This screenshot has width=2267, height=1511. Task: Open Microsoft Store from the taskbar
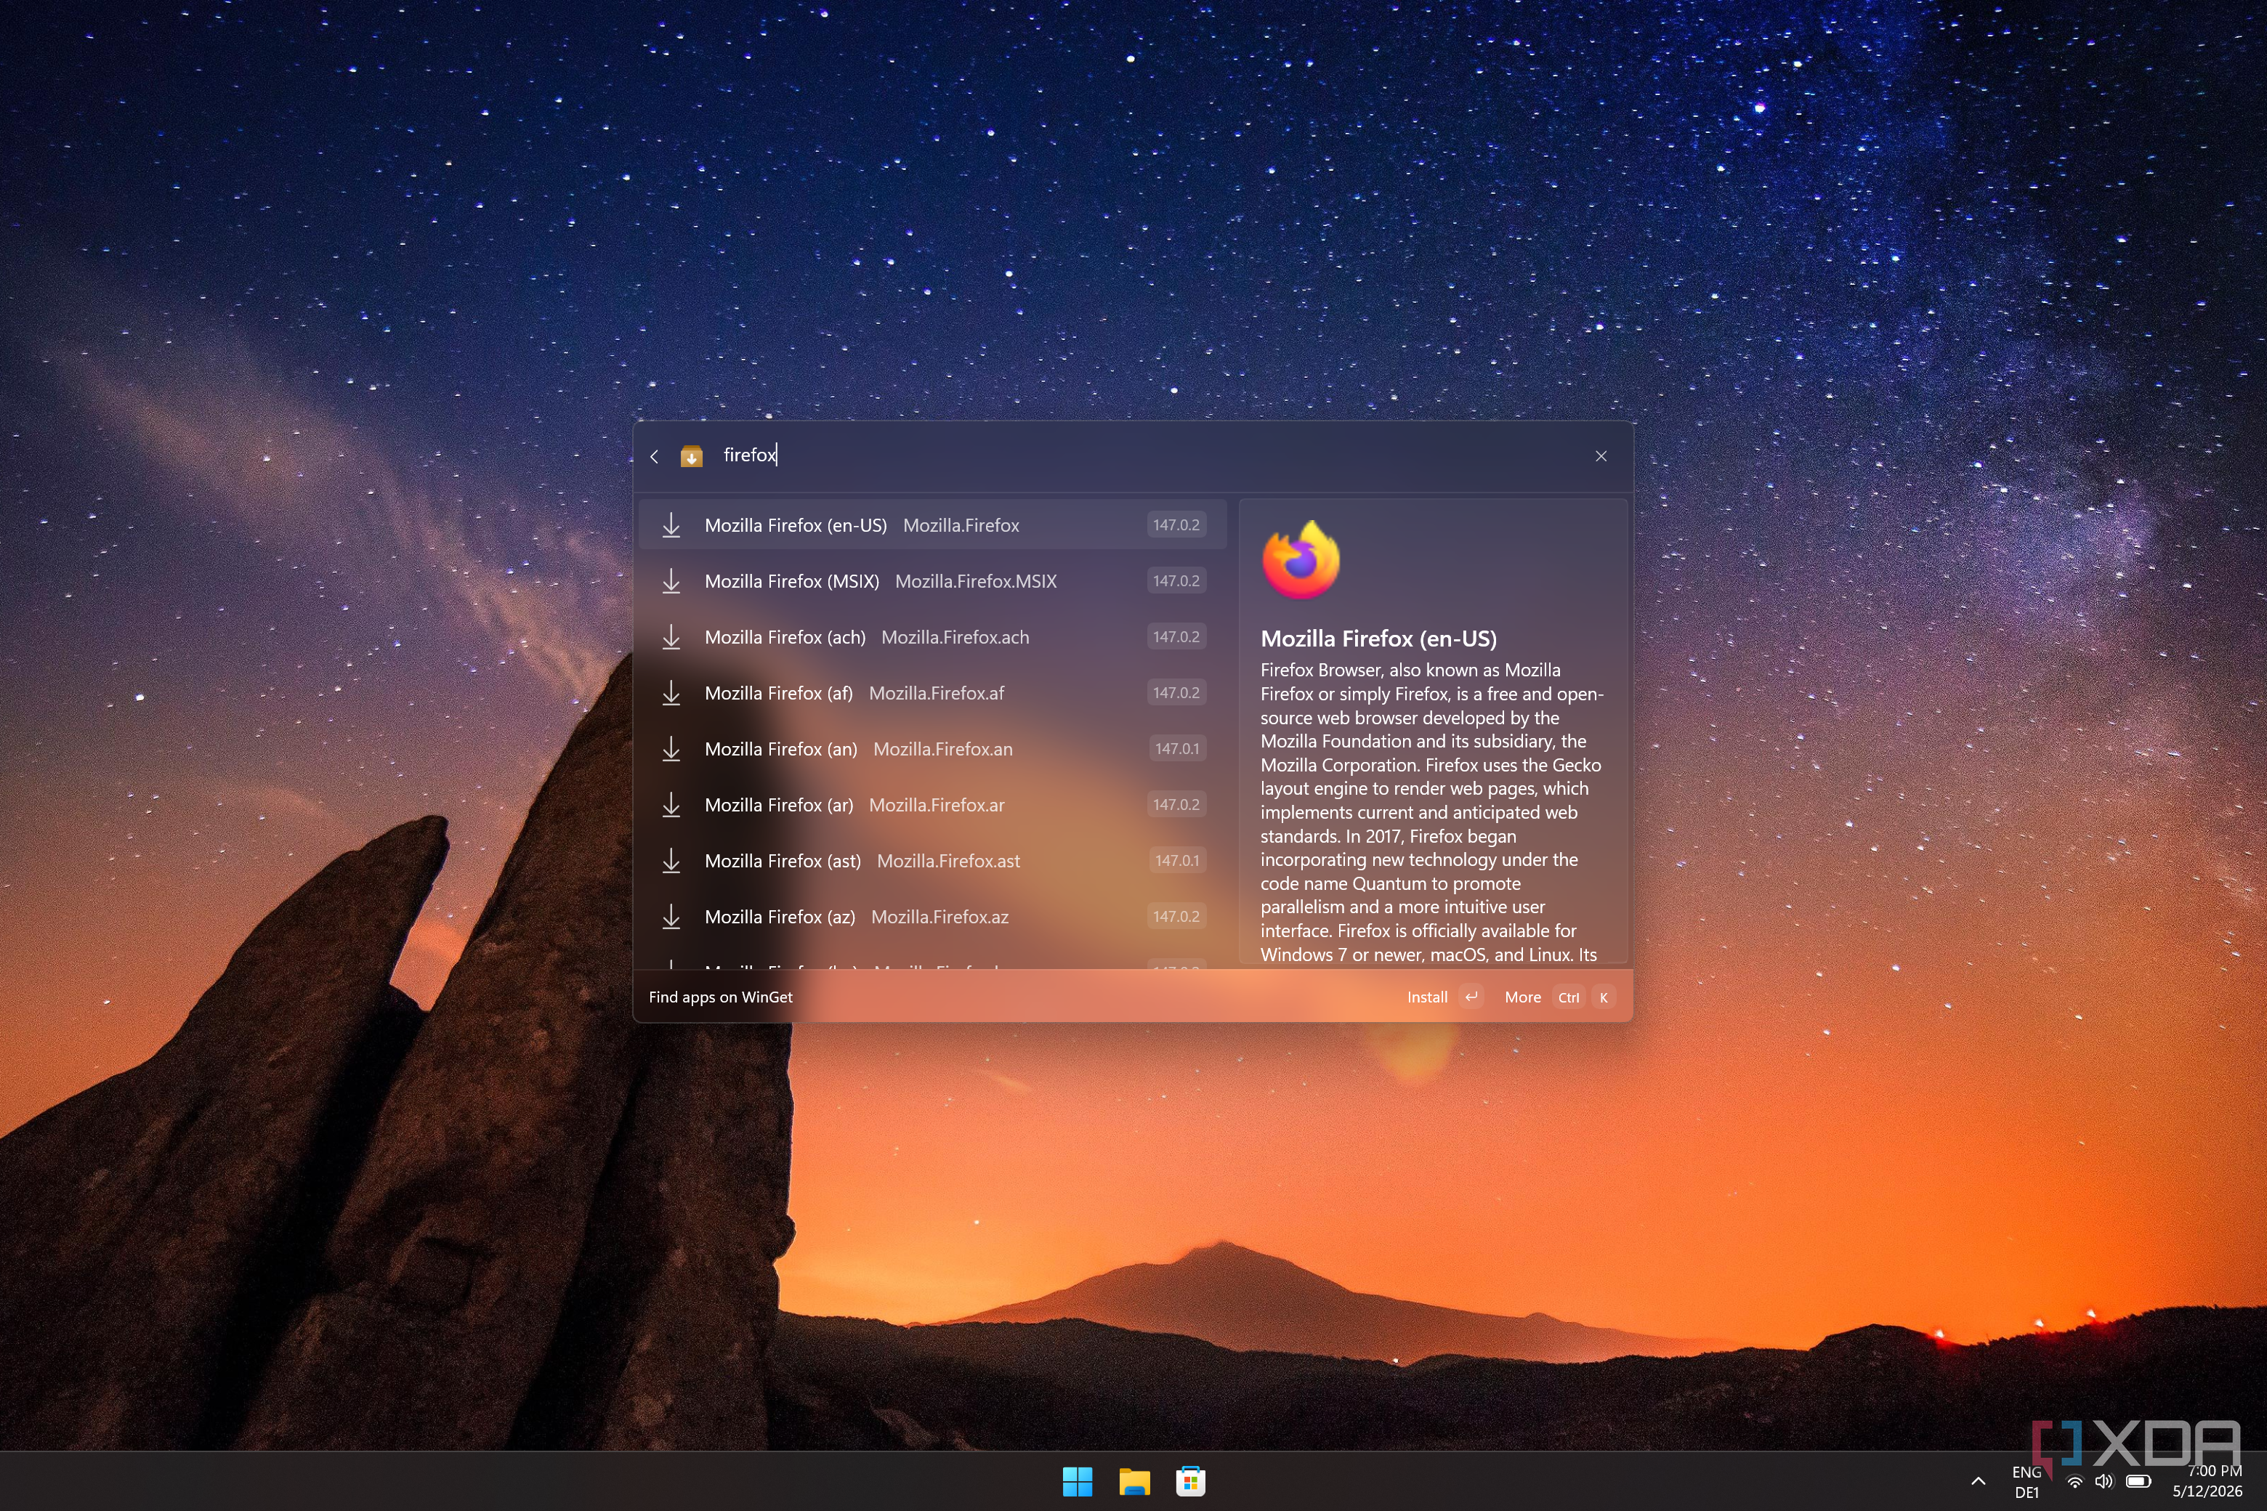coord(1190,1481)
